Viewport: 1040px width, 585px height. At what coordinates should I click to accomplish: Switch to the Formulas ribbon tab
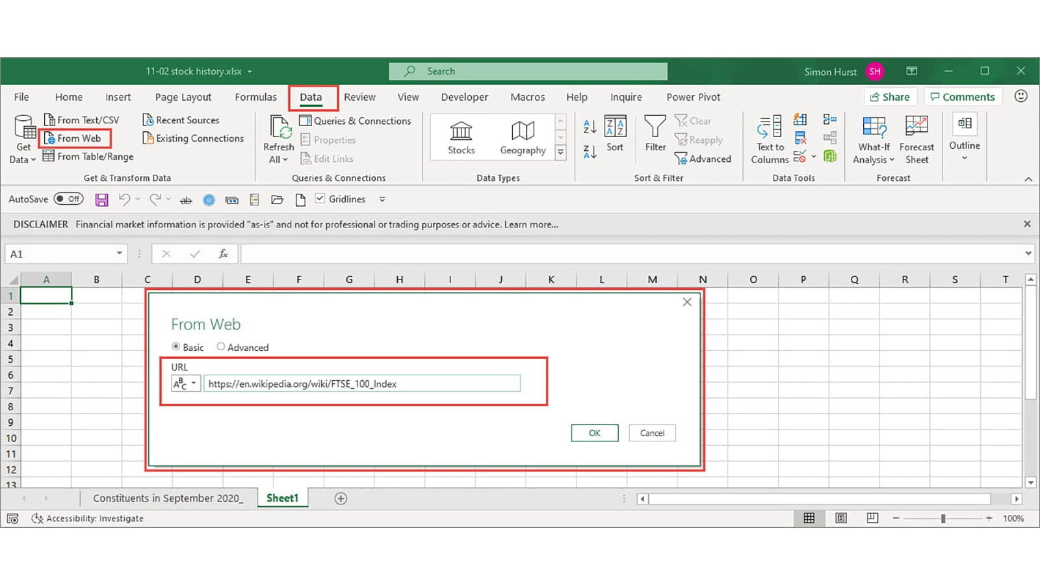(x=255, y=97)
